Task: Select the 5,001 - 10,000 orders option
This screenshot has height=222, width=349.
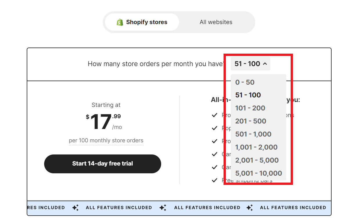Action: 258,173
